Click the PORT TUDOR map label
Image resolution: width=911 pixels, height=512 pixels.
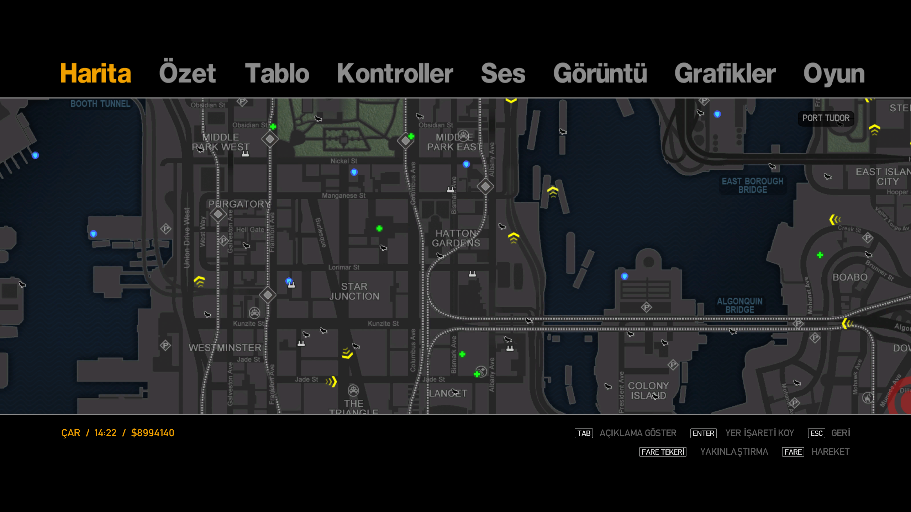click(x=826, y=118)
